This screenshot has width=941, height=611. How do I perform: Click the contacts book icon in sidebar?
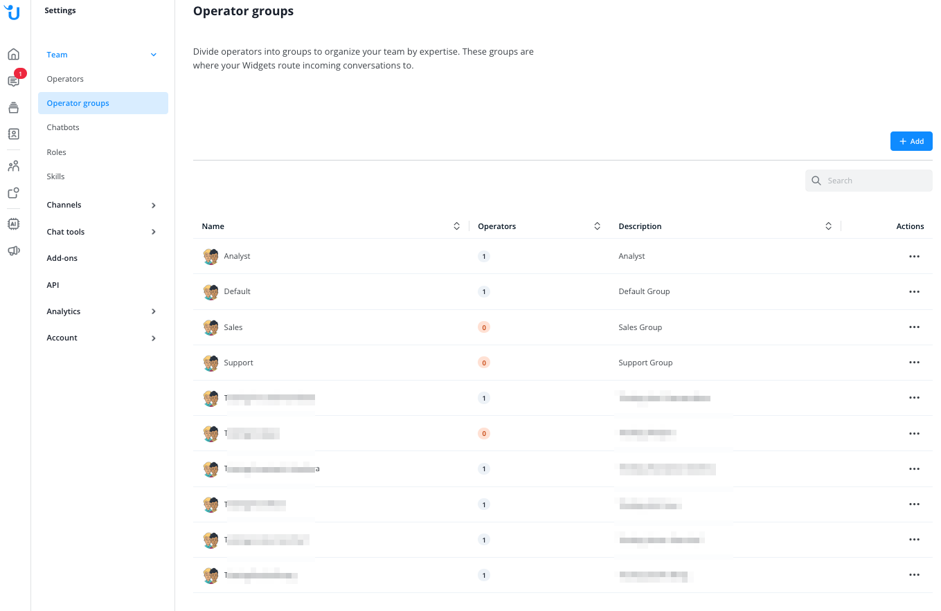tap(14, 134)
